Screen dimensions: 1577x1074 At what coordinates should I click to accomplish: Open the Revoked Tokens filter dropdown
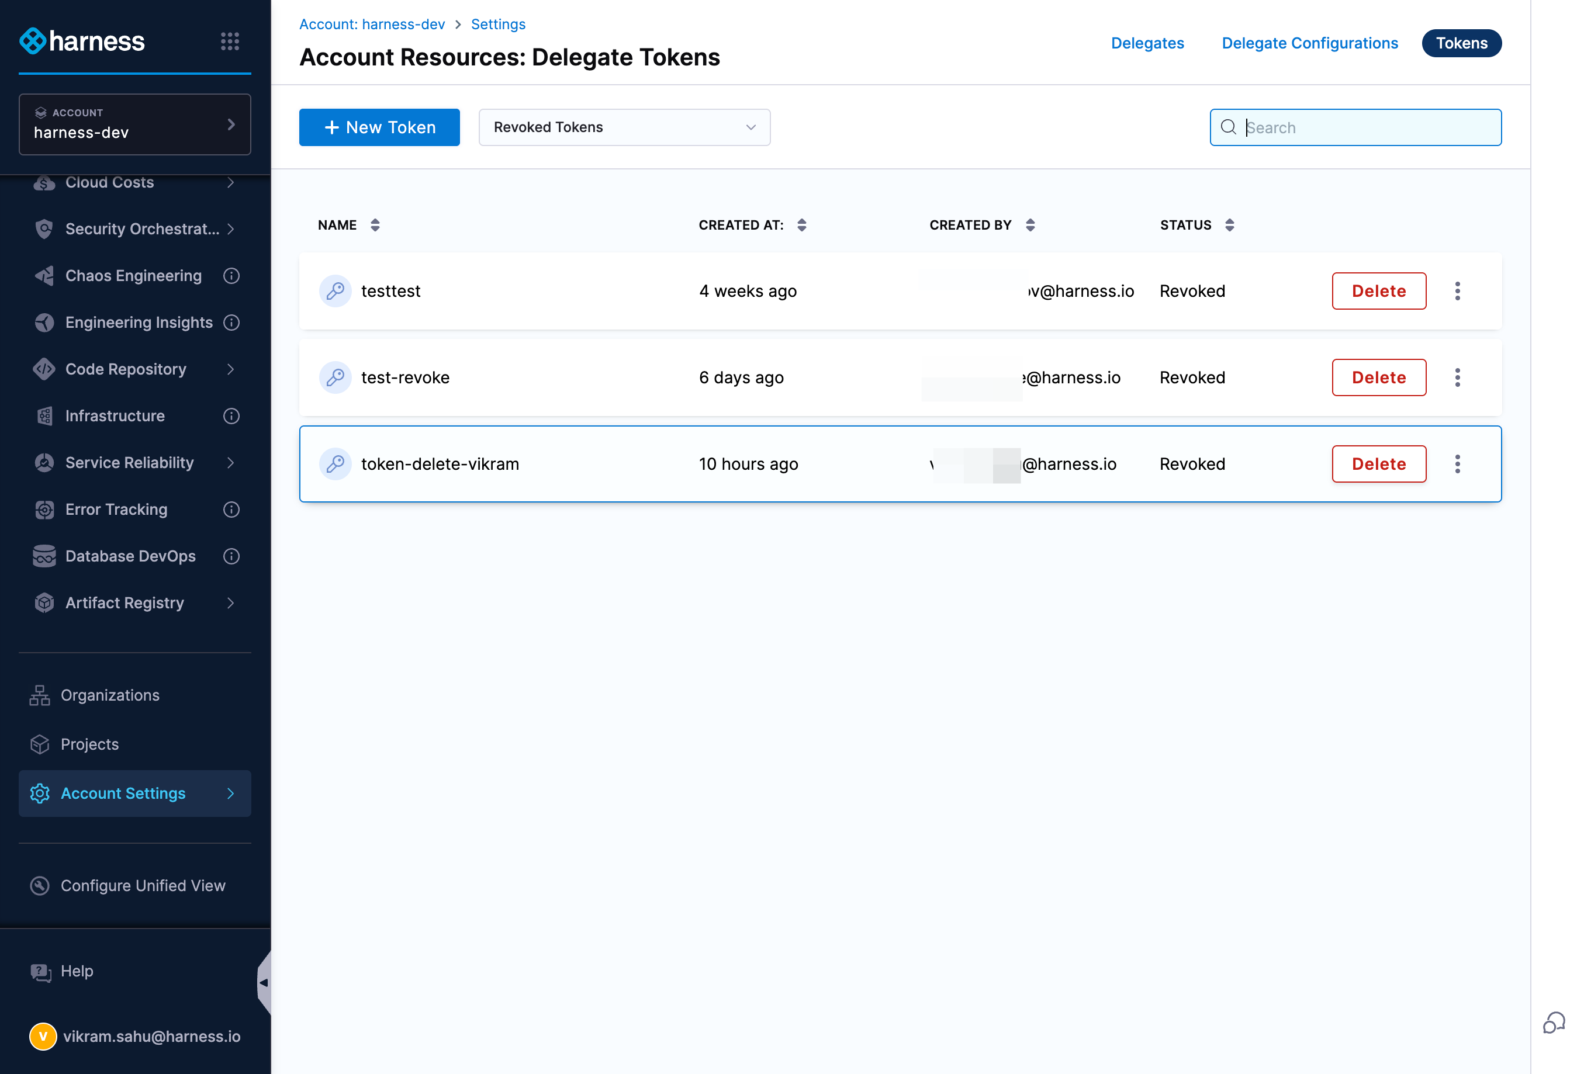point(624,127)
